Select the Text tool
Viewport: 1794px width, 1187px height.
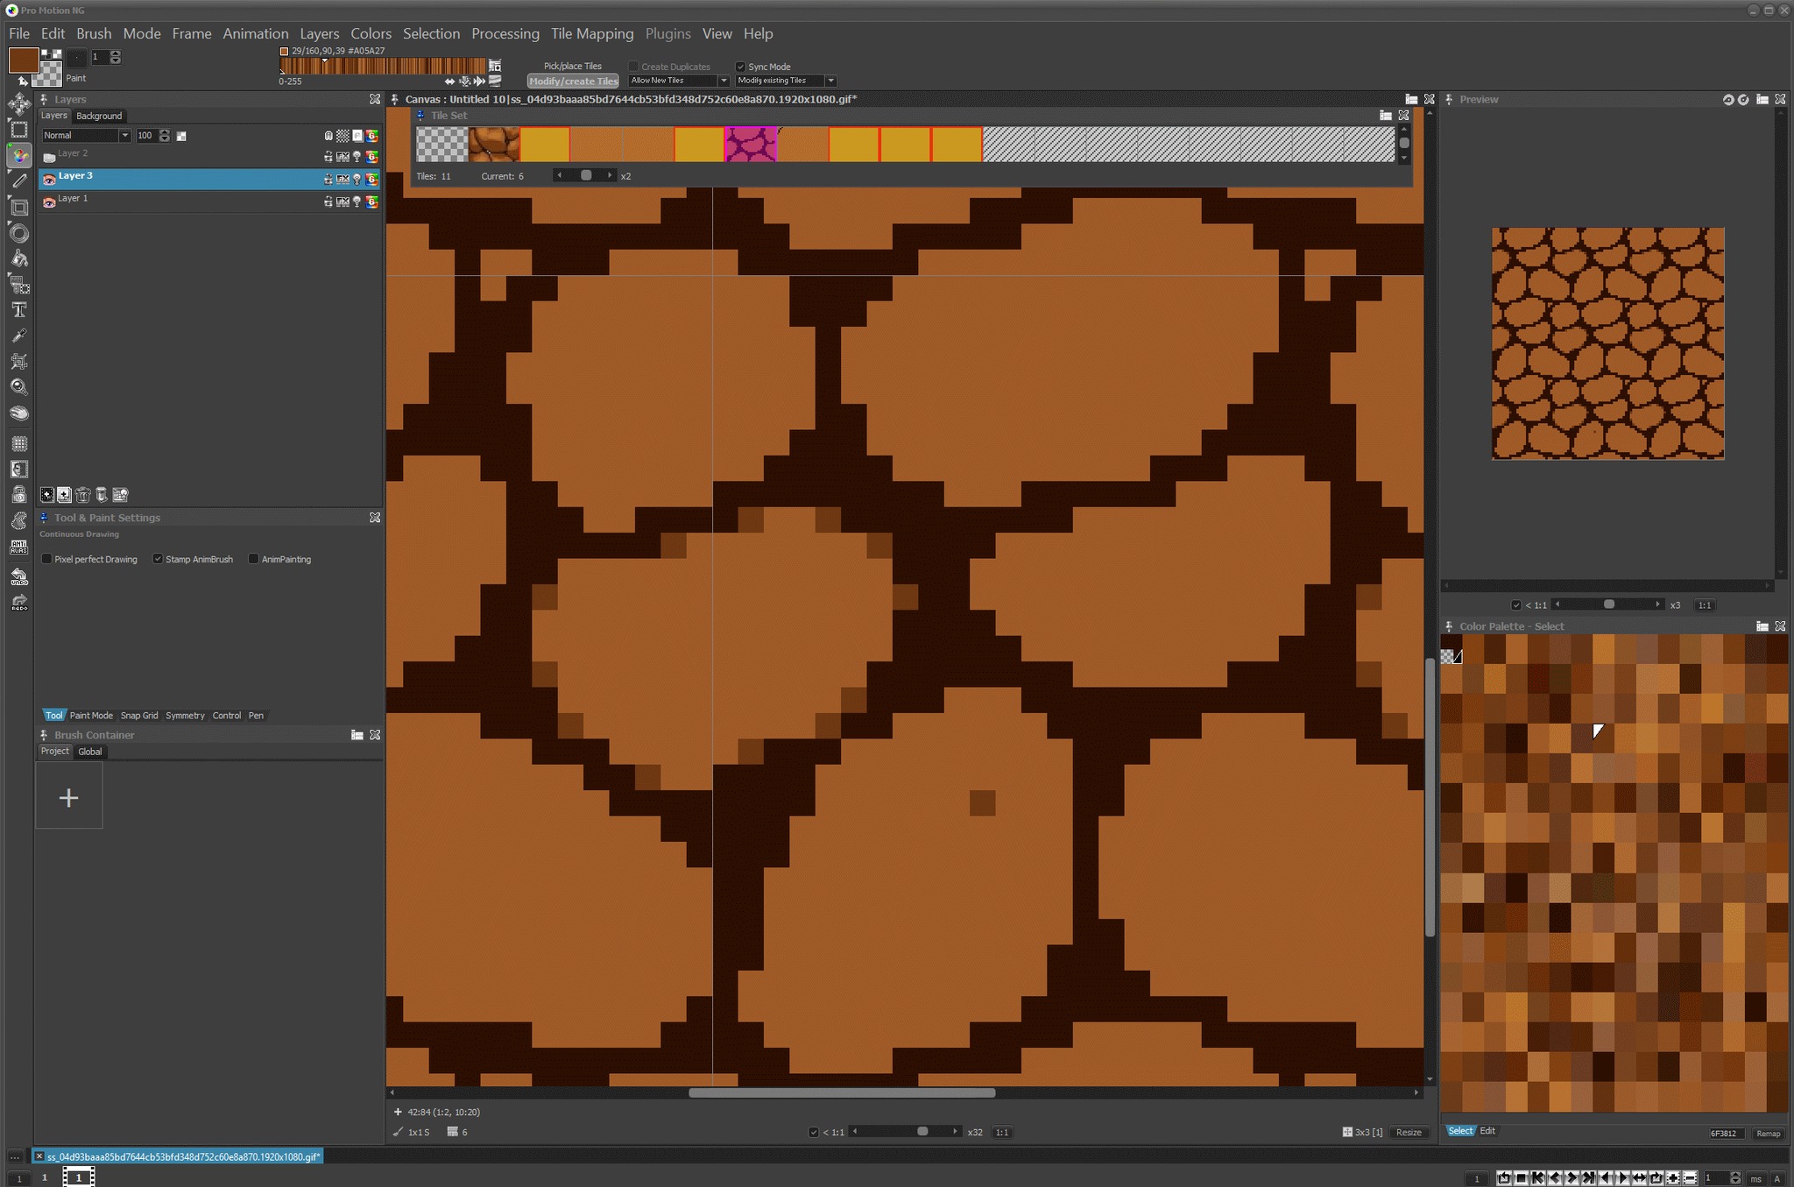(18, 310)
